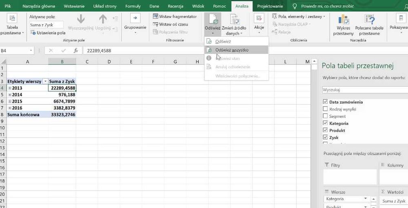
Task: Select cell with value 33323,2746
Action: 62,114
